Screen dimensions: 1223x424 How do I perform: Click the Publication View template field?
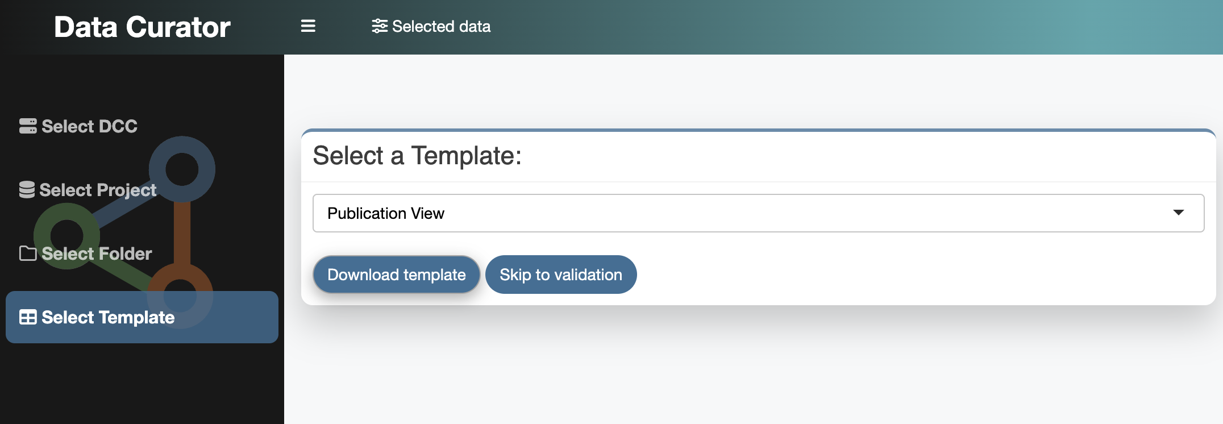coord(758,213)
